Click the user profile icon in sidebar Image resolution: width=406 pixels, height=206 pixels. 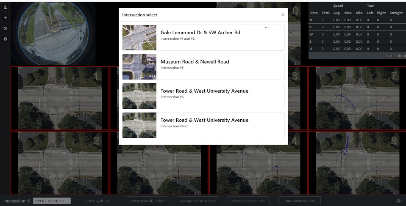(5, 7)
